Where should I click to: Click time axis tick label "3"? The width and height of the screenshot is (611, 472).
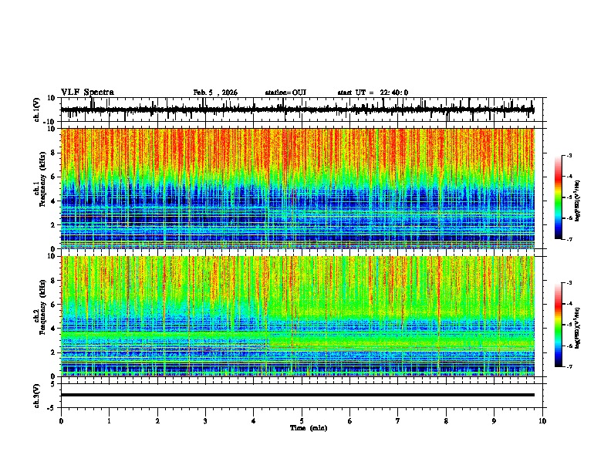pos(205,421)
